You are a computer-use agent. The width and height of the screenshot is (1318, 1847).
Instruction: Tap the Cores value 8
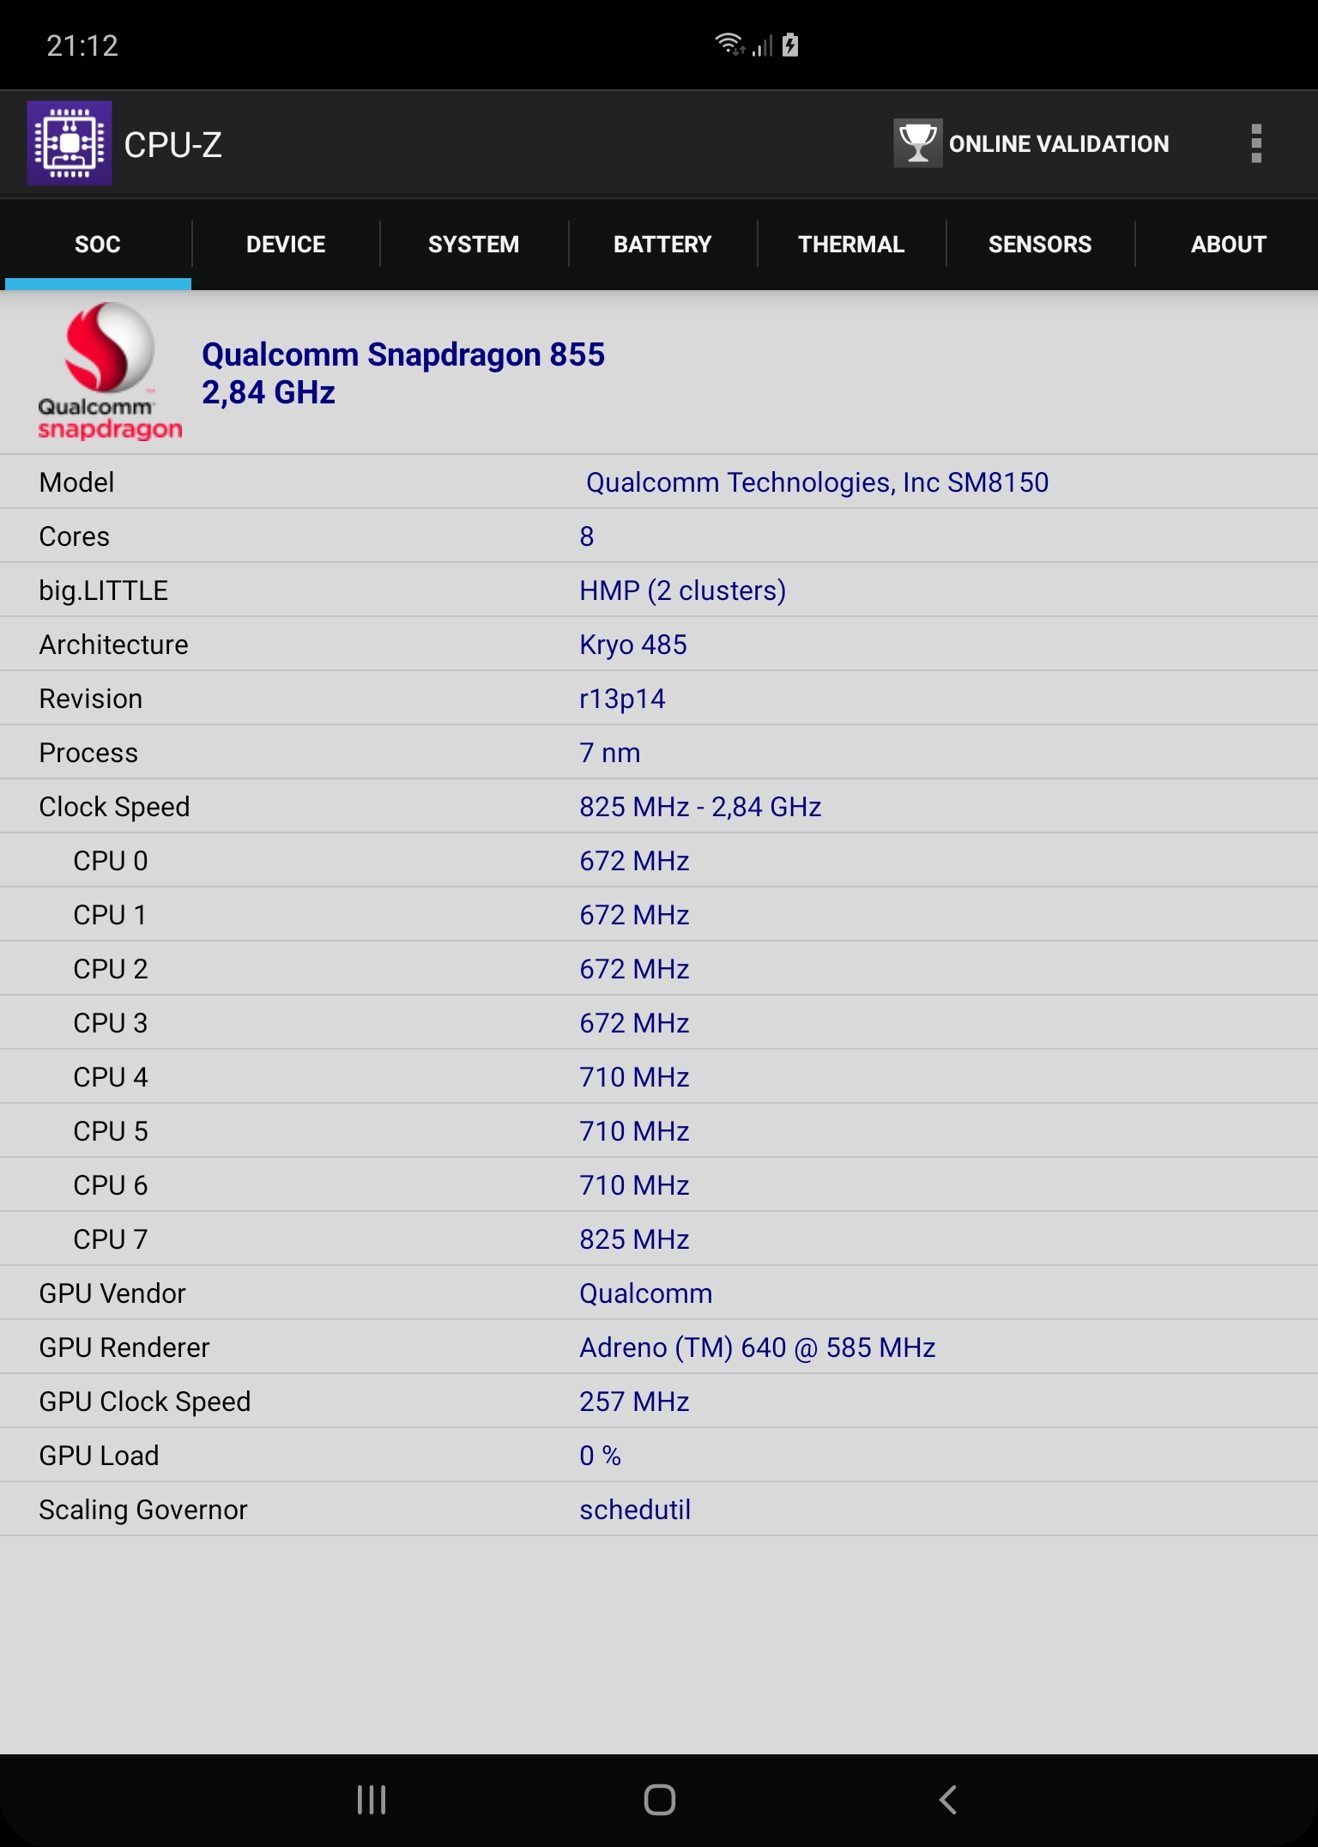point(587,536)
